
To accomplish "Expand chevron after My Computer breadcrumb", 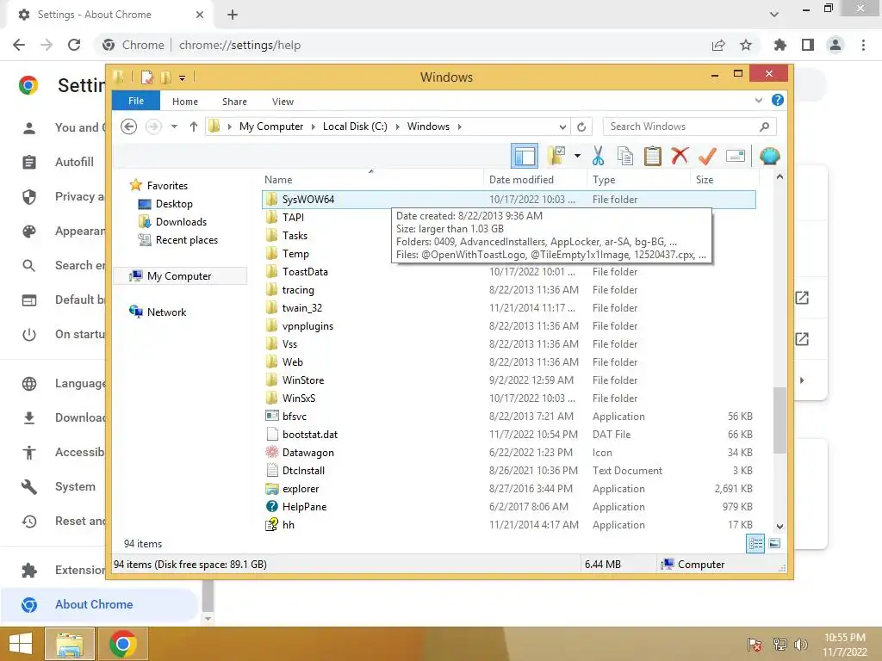I will pos(314,127).
